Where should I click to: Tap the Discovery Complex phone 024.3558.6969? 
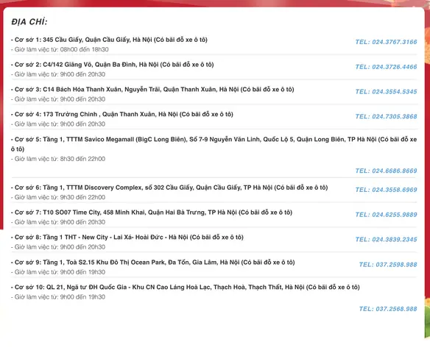386,190
